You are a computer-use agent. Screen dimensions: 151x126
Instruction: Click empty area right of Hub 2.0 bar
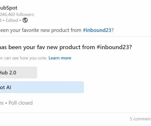coord(94,72)
